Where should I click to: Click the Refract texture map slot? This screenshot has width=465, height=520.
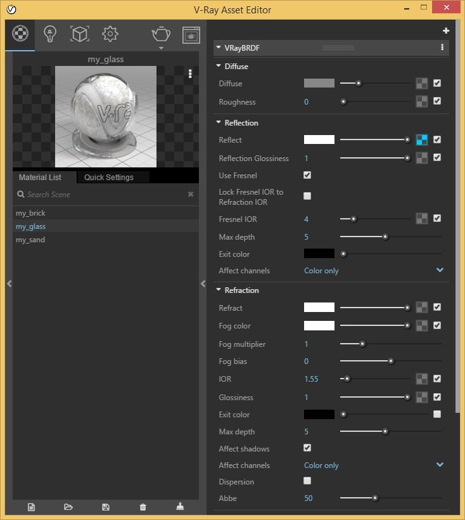[x=422, y=308]
